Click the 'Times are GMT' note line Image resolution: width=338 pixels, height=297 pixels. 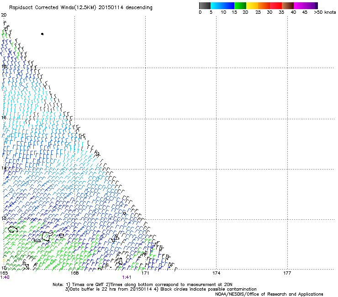pyautogui.click(x=143, y=285)
